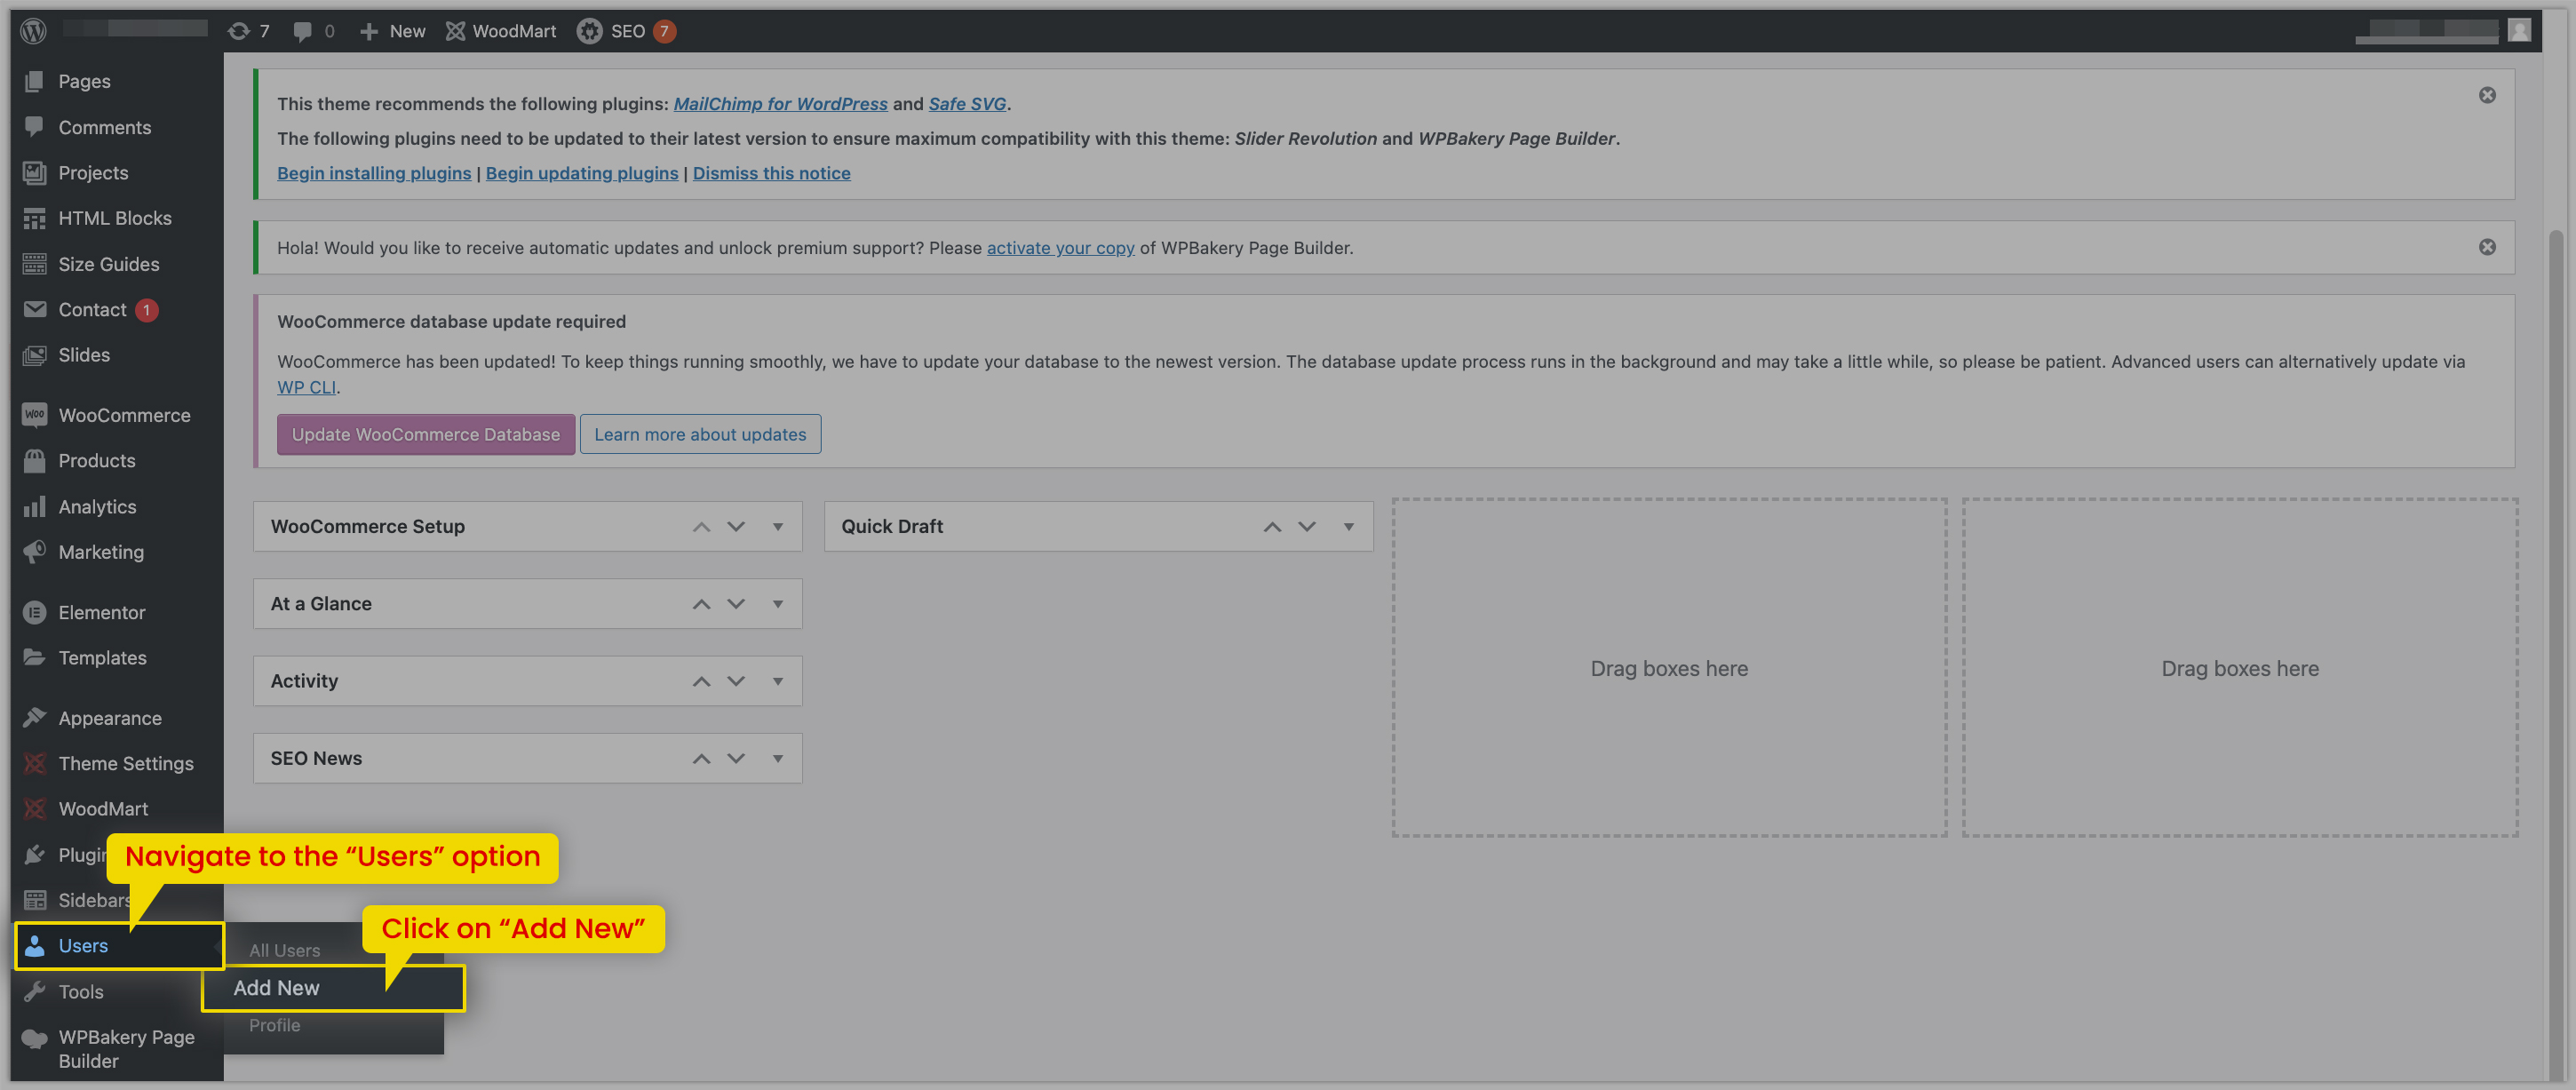Click the WooCommerce woo icon
This screenshot has height=1090, width=2576.
pos(35,414)
